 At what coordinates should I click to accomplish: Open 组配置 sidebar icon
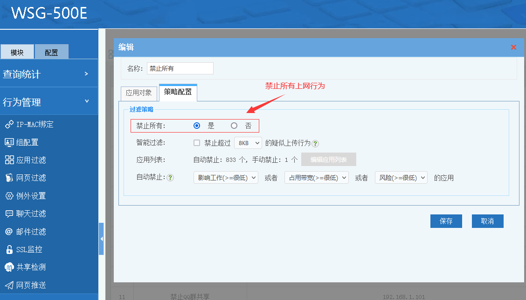(x=9, y=142)
